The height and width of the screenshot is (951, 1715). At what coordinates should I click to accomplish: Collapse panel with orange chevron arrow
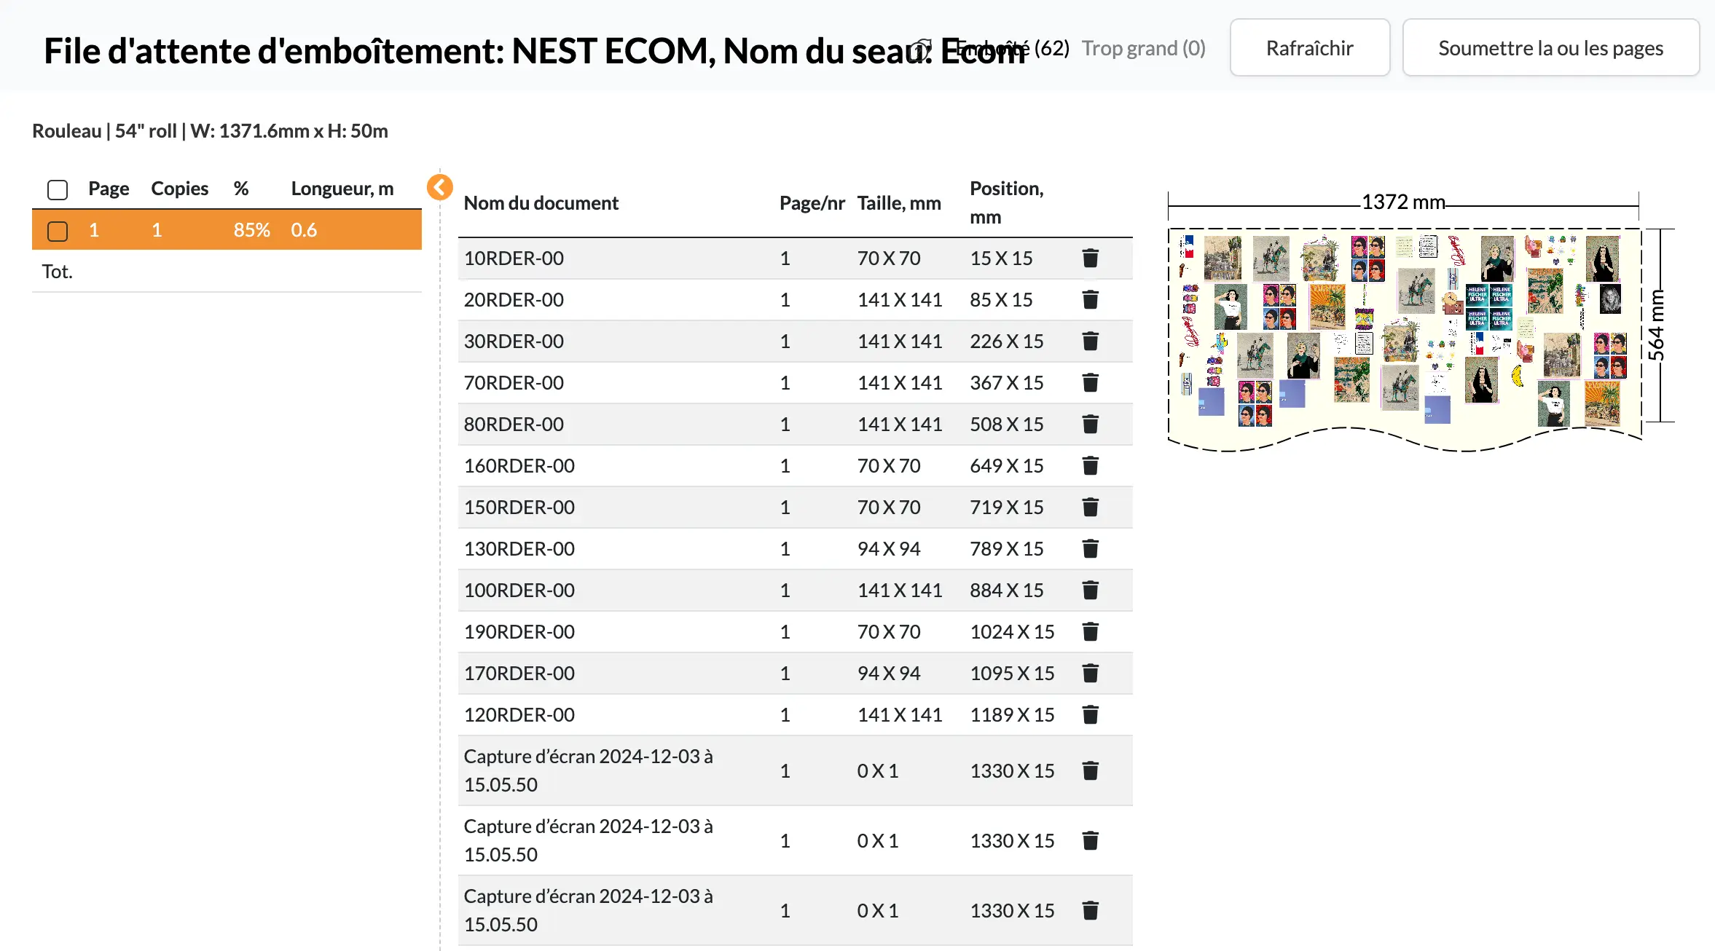[439, 187]
